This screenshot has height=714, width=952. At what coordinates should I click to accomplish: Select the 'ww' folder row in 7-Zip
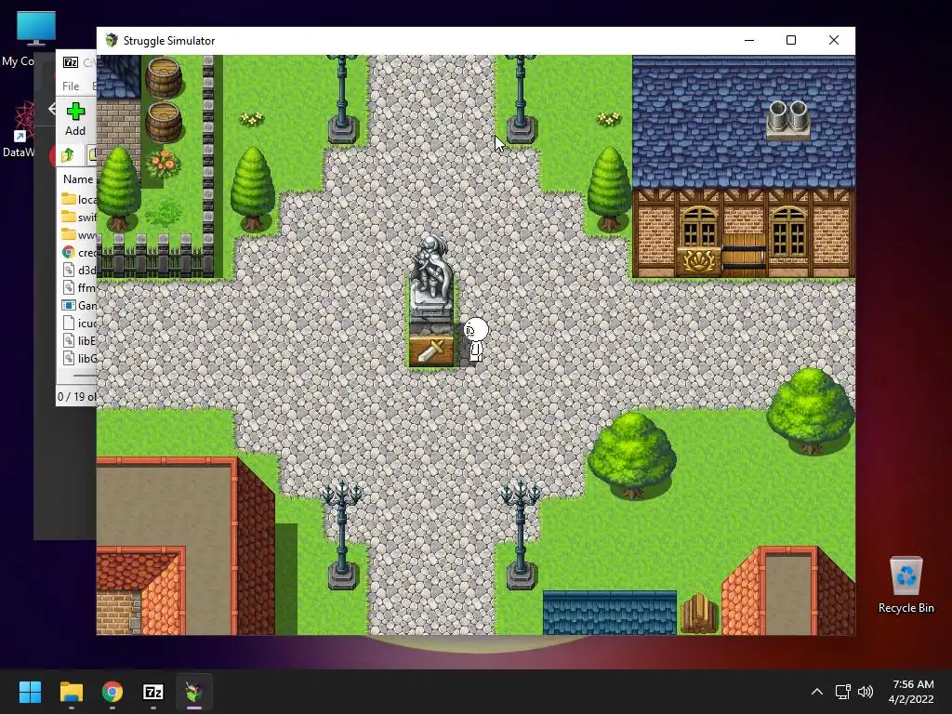78,234
